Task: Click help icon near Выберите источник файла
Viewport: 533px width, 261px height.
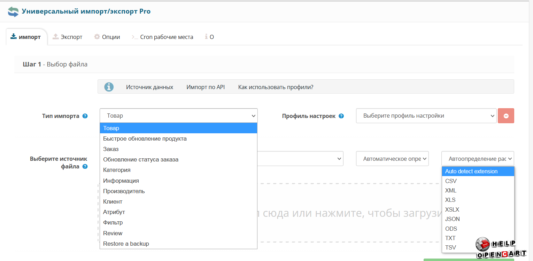Action: [x=85, y=167]
